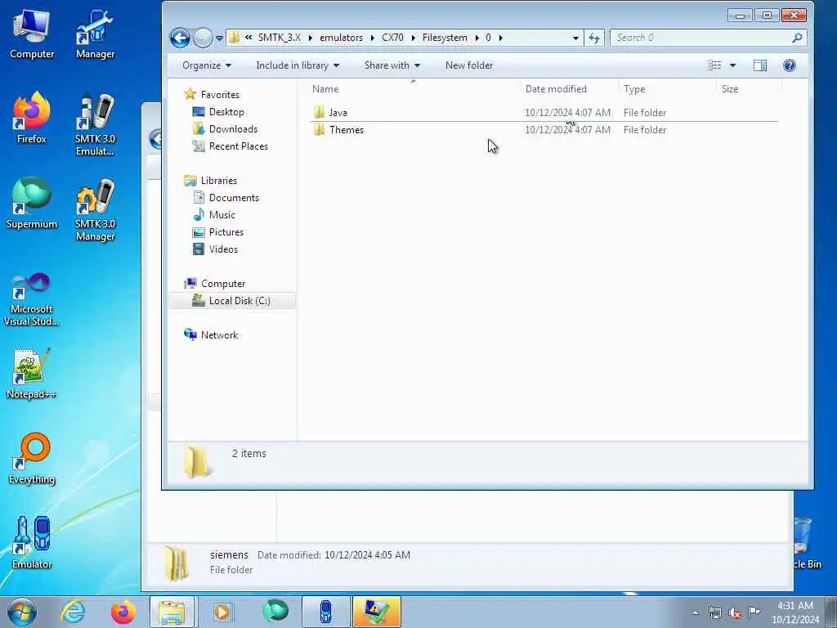Viewport: 837px width, 628px height.
Task: Open address bar history dropdown
Action: pyautogui.click(x=575, y=38)
